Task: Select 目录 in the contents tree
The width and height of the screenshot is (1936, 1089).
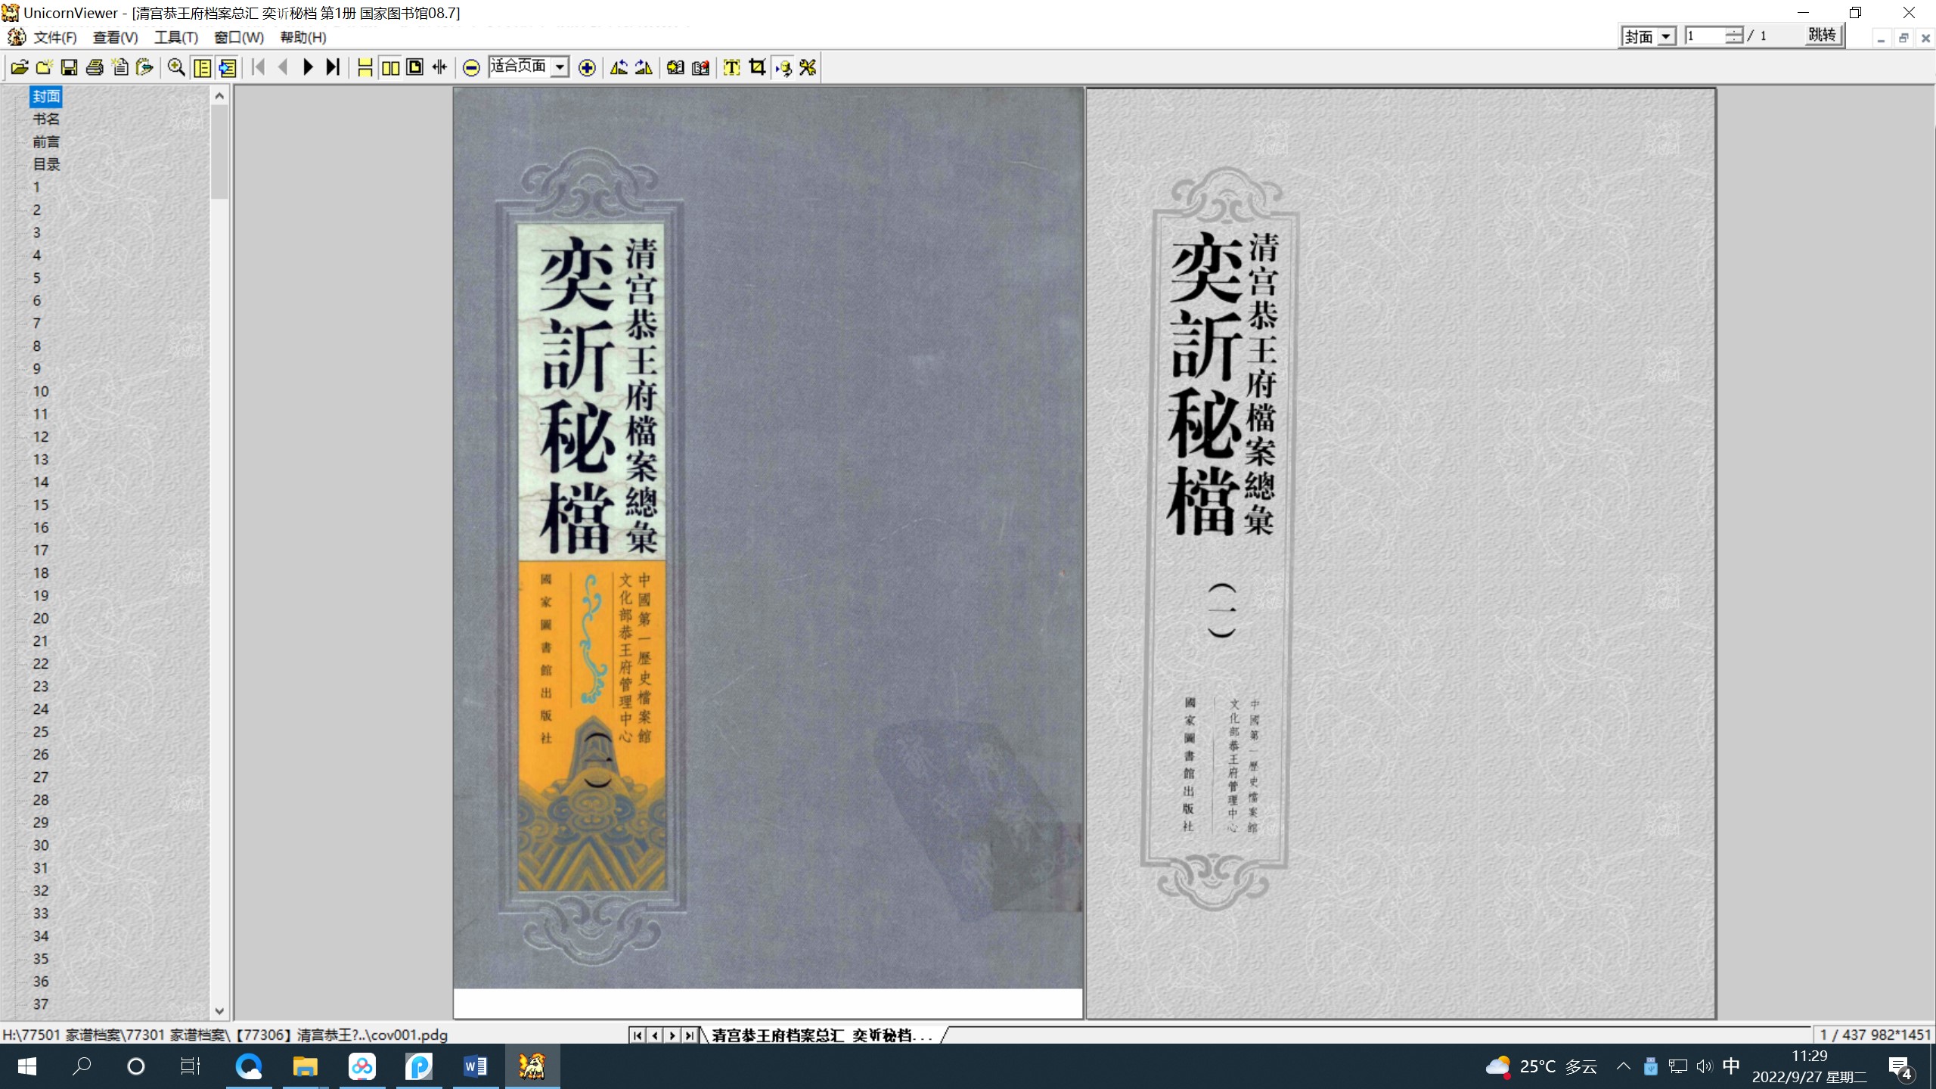Action: tap(46, 164)
